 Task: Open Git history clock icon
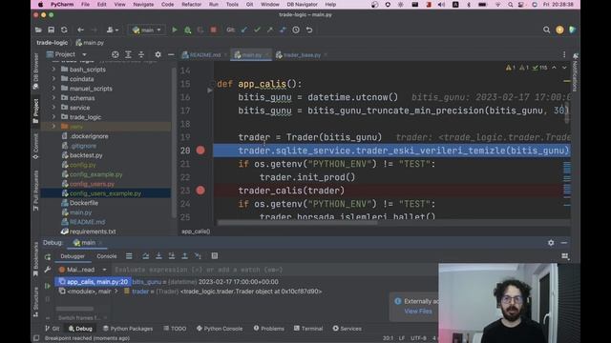pos(296,30)
